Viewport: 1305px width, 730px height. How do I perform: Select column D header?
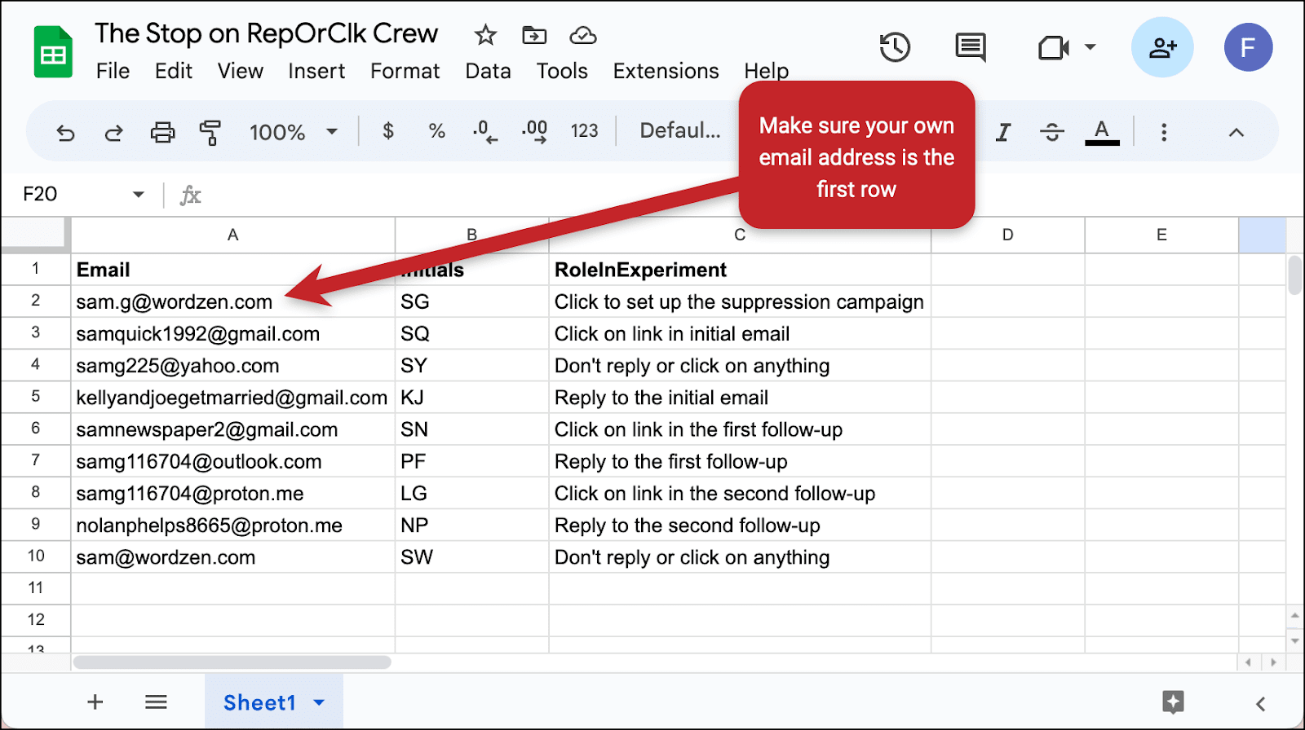1008,235
